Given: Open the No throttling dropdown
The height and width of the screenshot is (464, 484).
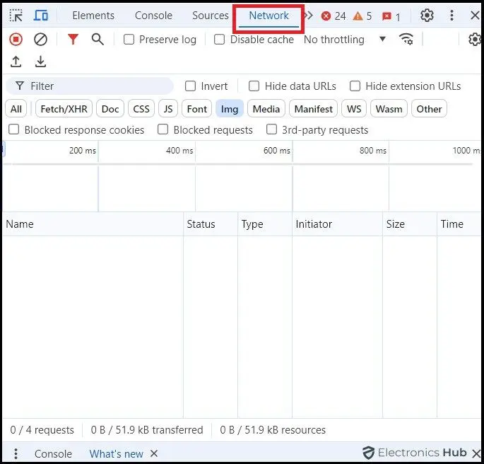Looking at the screenshot, I should (x=345, y=39).
